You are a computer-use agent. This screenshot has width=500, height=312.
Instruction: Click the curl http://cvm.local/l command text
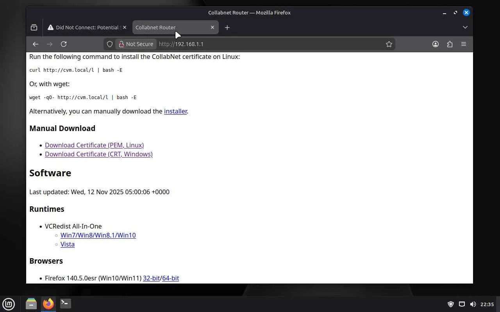click(x=76, y=70)
